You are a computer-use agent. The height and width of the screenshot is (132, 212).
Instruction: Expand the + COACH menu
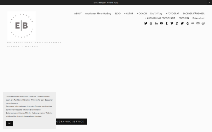[x=142, y=13]
